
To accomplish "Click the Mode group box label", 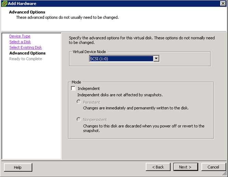I will click(76, 82).
